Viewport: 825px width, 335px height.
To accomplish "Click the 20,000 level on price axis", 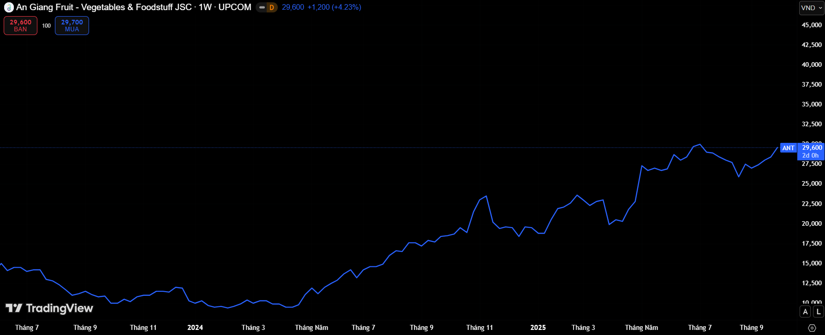I will click(x=812, y=223).
